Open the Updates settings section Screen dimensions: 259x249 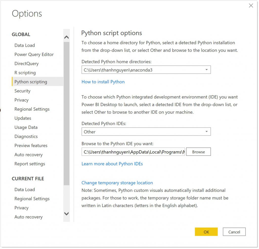(x=23, y=118)
